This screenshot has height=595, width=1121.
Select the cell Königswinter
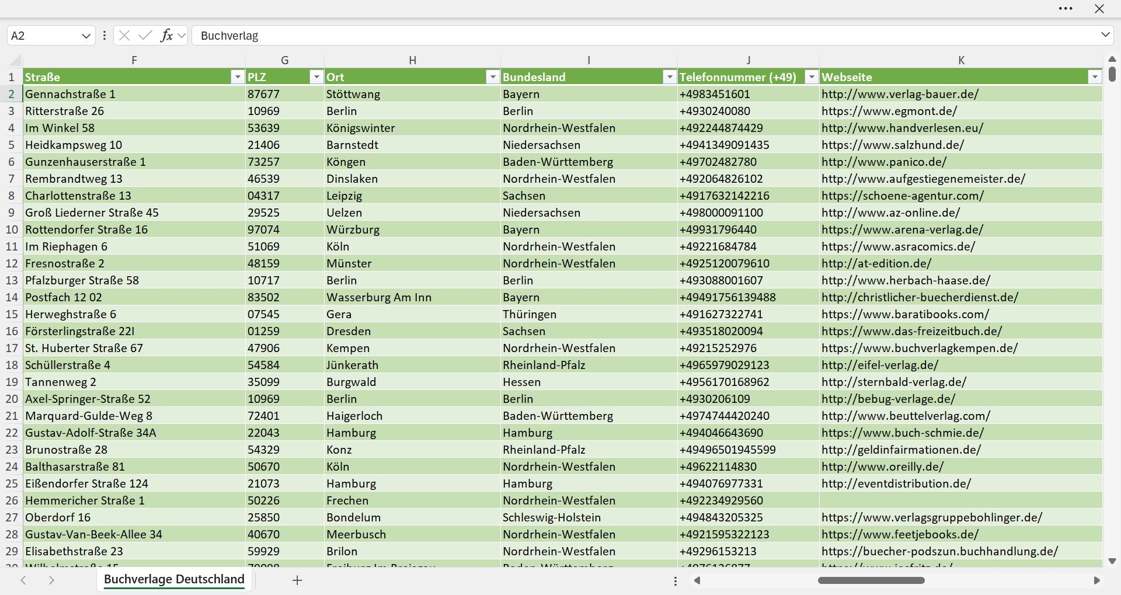tap(412, 128)
